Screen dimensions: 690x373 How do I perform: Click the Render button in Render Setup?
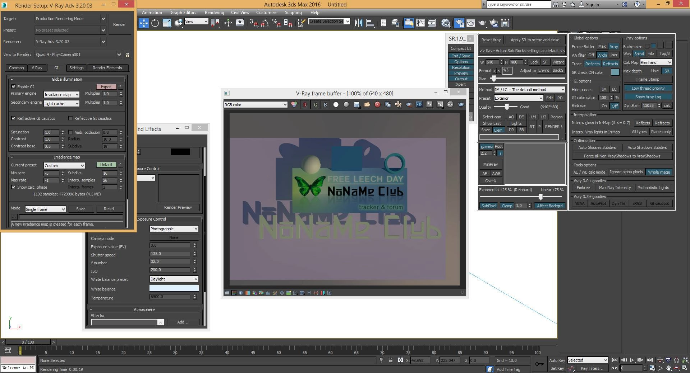[x=119, y=24]
